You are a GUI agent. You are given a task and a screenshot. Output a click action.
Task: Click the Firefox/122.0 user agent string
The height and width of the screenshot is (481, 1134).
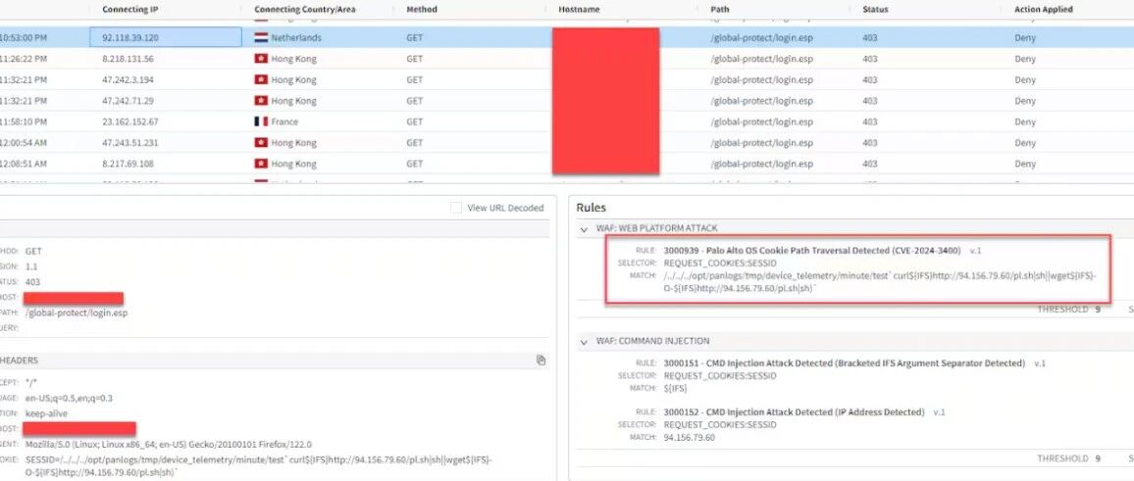click(169, 445)
